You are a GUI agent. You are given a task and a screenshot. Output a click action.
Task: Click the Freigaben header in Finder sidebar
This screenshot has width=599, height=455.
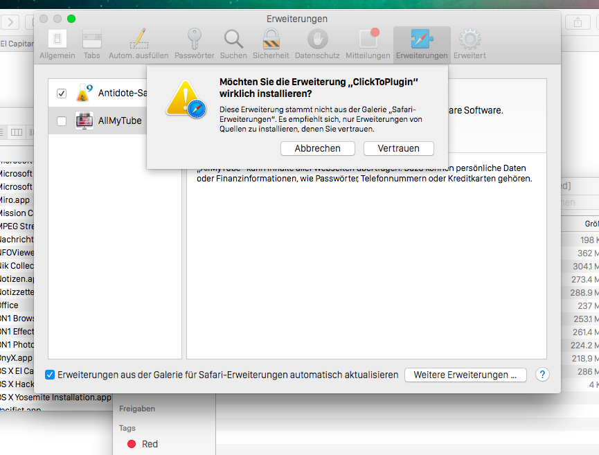click(137, 409)
